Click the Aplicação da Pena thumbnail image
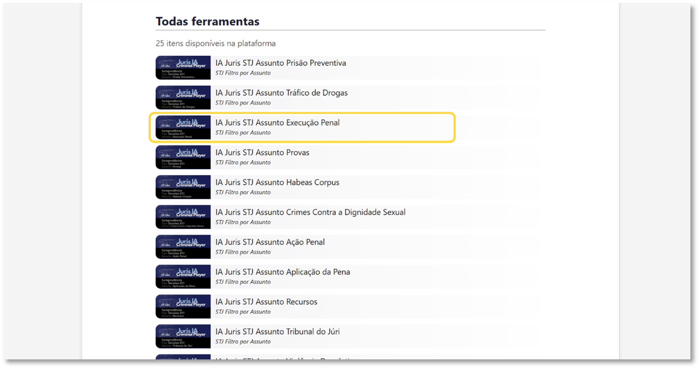This screenshot has width=700, height=369. point(183,277)
